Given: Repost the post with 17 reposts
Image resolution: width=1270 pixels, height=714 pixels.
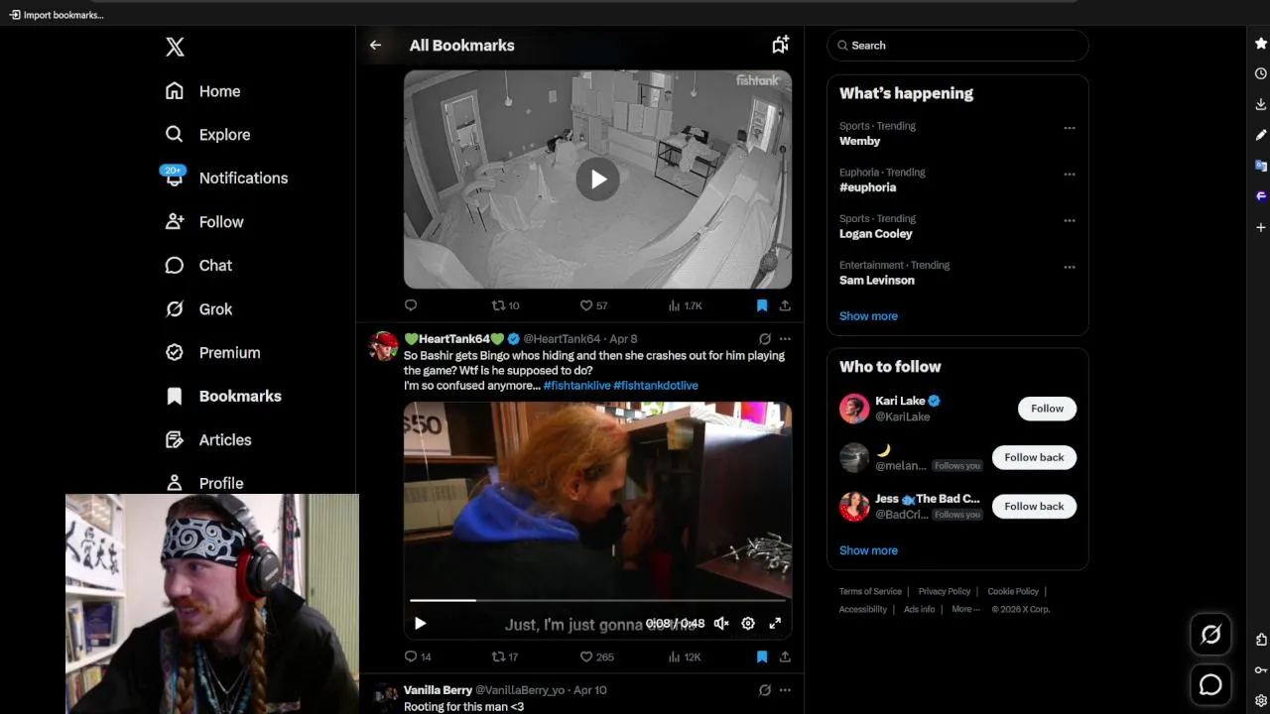Looking at the screenshot, I should tap(506, 656).
